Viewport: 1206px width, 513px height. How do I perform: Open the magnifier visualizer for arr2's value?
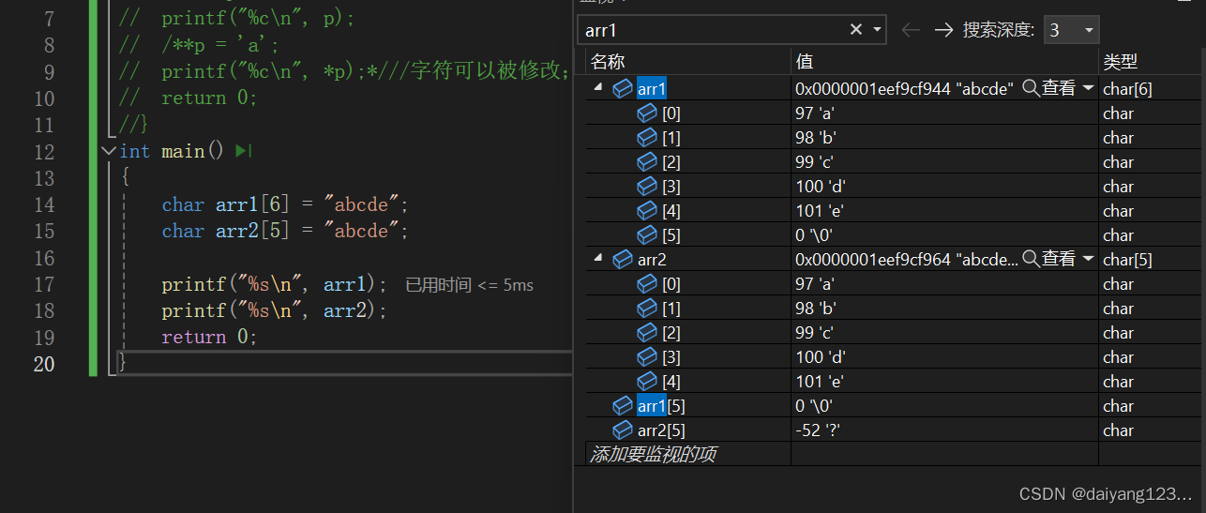pyautogui.click(x=1031, y=259)
